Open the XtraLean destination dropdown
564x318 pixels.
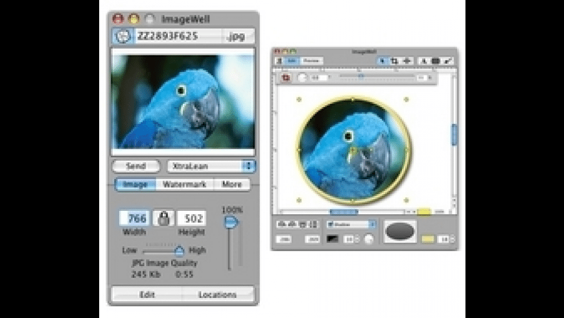(x=211, y=166)
